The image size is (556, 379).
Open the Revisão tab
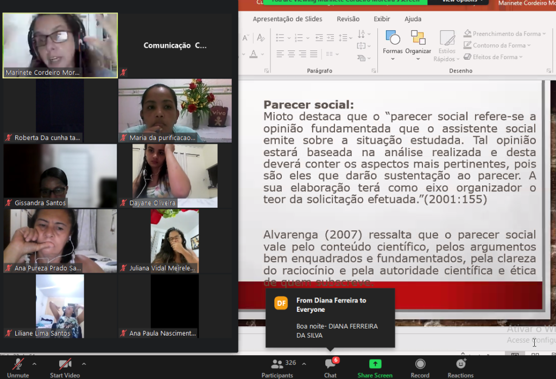pos(348,19)
